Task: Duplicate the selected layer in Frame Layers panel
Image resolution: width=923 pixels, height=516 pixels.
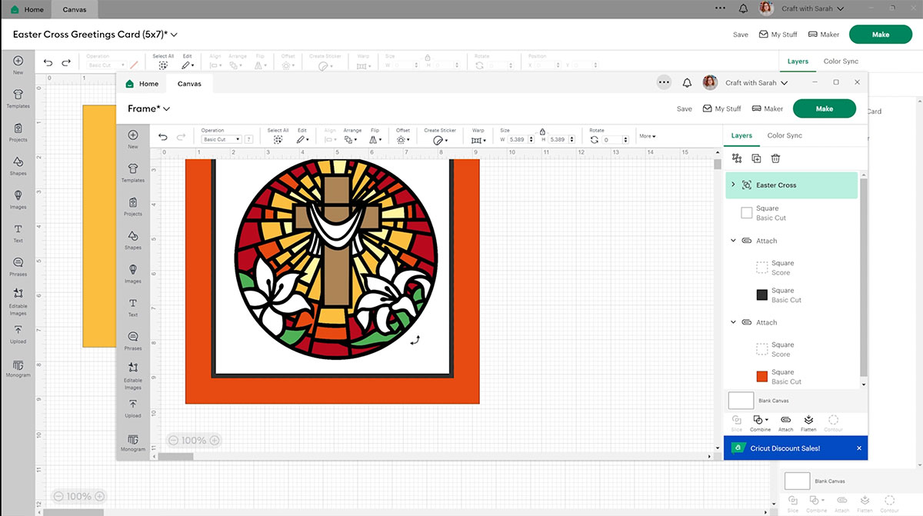Action: tap(756, 158)
